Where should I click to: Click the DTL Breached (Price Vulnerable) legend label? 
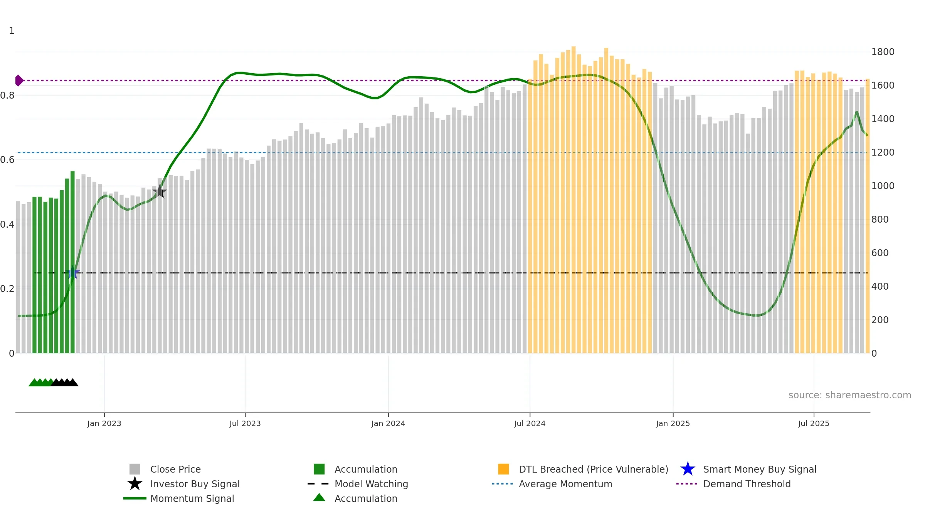coord(594,469)
